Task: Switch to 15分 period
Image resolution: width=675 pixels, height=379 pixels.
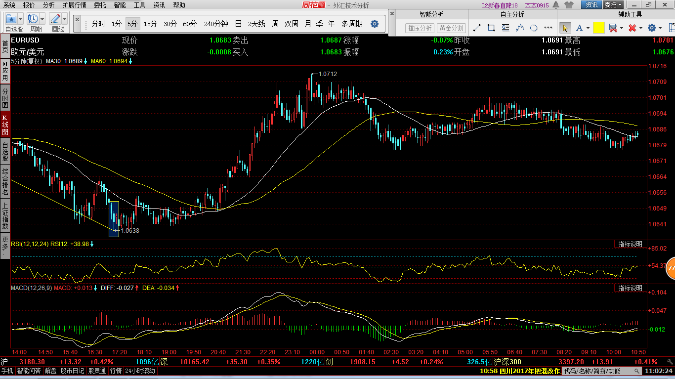Action: pyautogui.click(x=150, y=24)
